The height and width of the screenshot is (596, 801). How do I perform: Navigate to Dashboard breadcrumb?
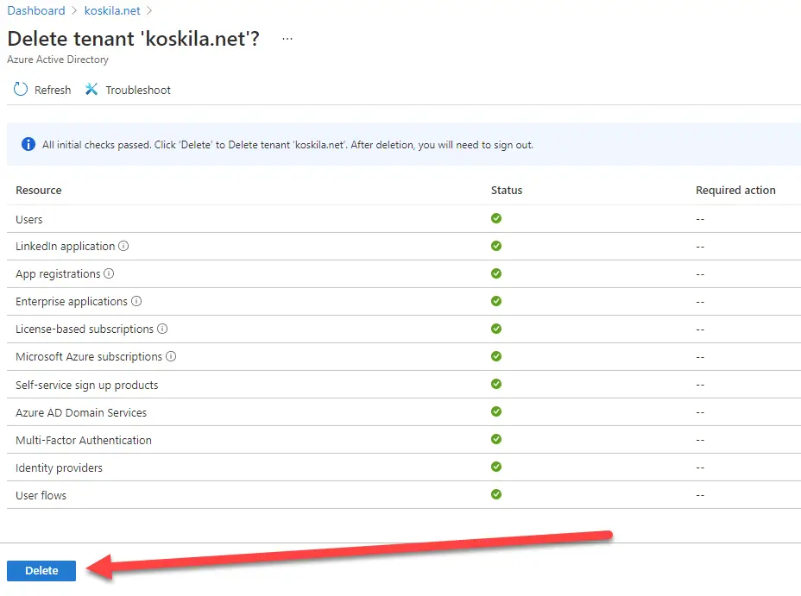pyautogui.click(x=36, y=11)
